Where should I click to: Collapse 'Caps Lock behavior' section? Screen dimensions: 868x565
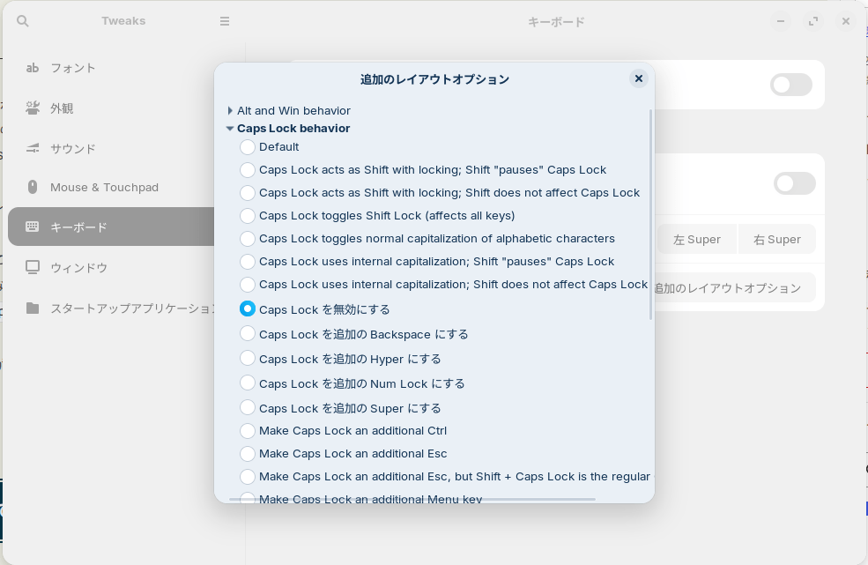tap(230, 129)
